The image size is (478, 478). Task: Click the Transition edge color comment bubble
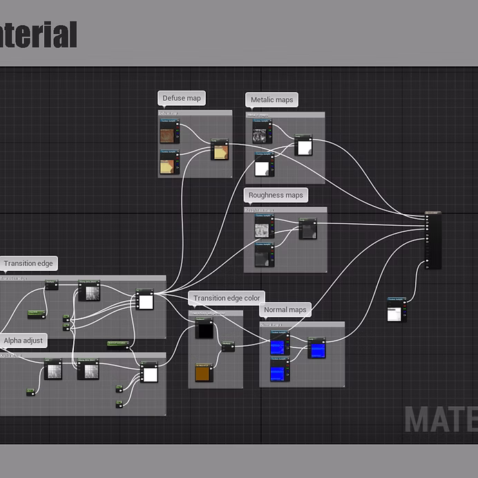click(x=227, y=298)
